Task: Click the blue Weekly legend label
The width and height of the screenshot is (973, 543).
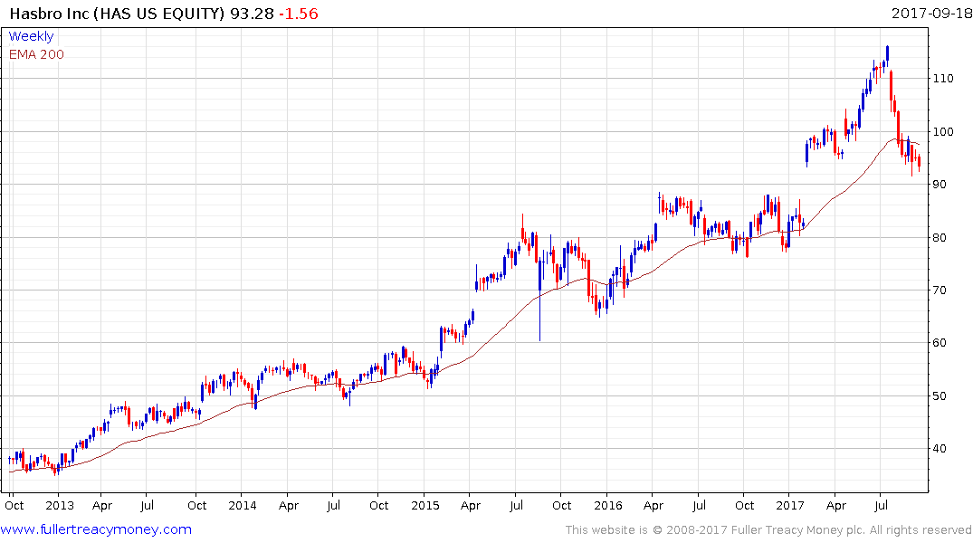Action: pos(31,36)
